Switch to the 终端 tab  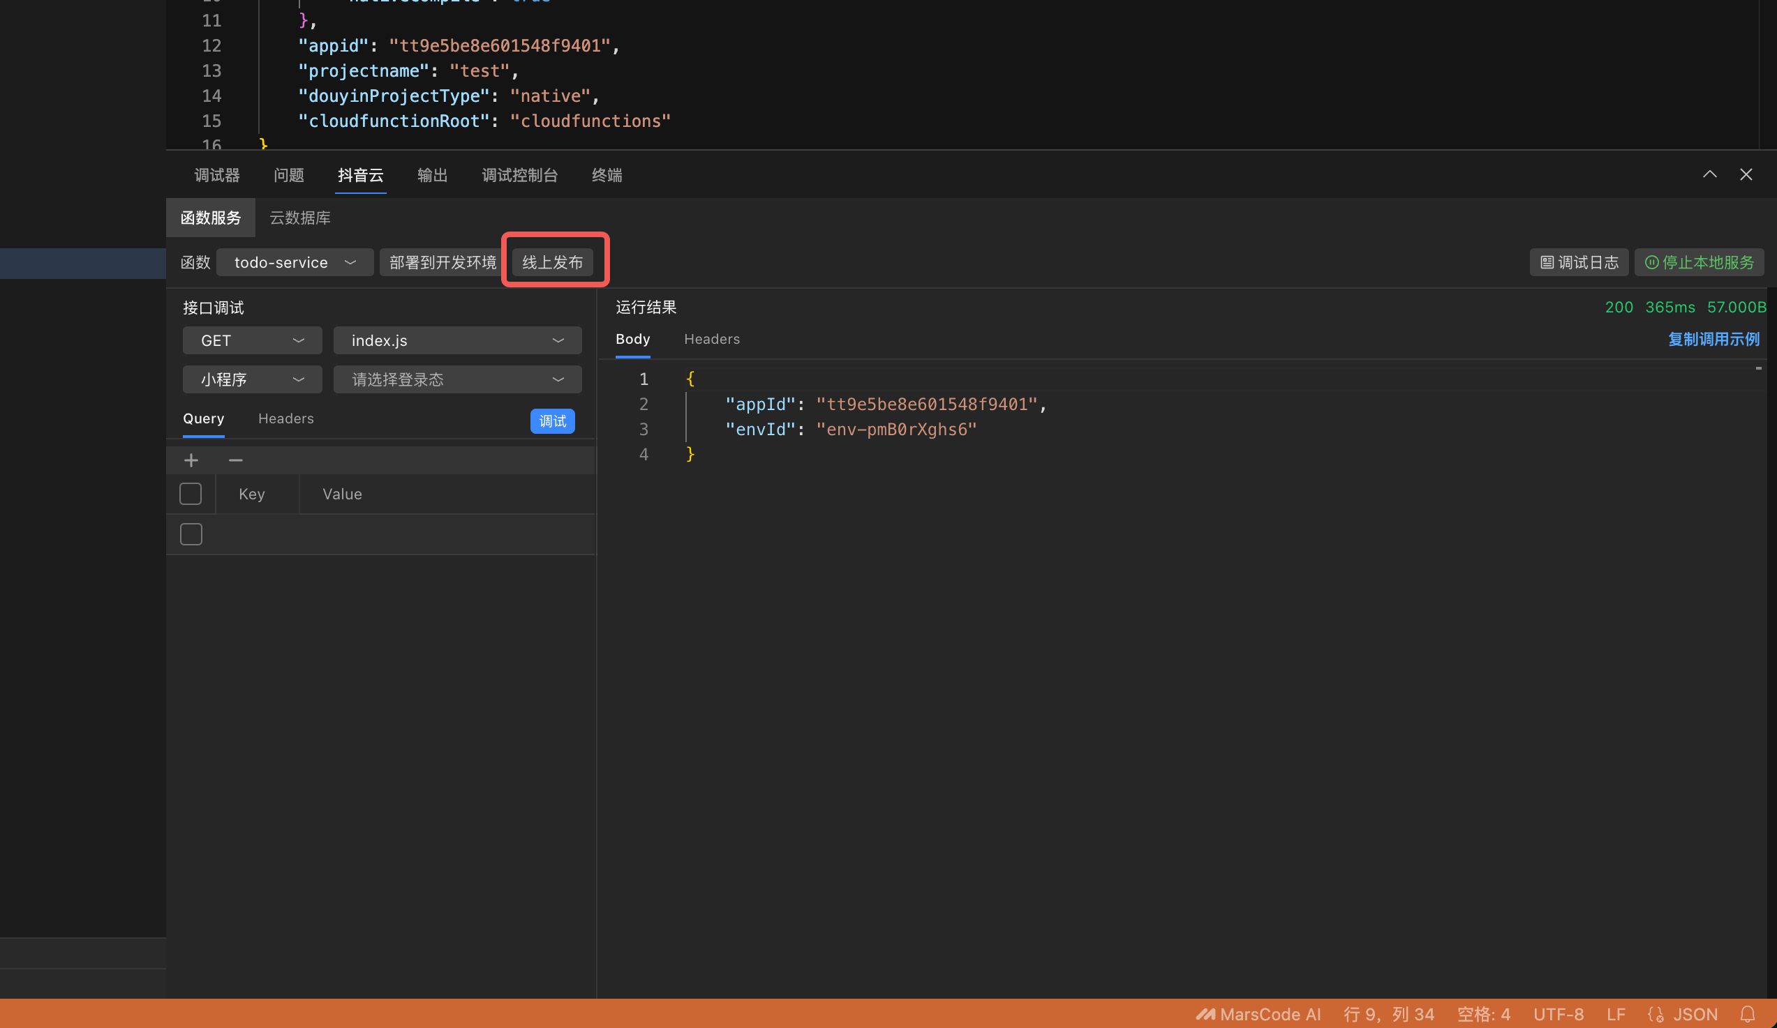(x=607, y=175)
